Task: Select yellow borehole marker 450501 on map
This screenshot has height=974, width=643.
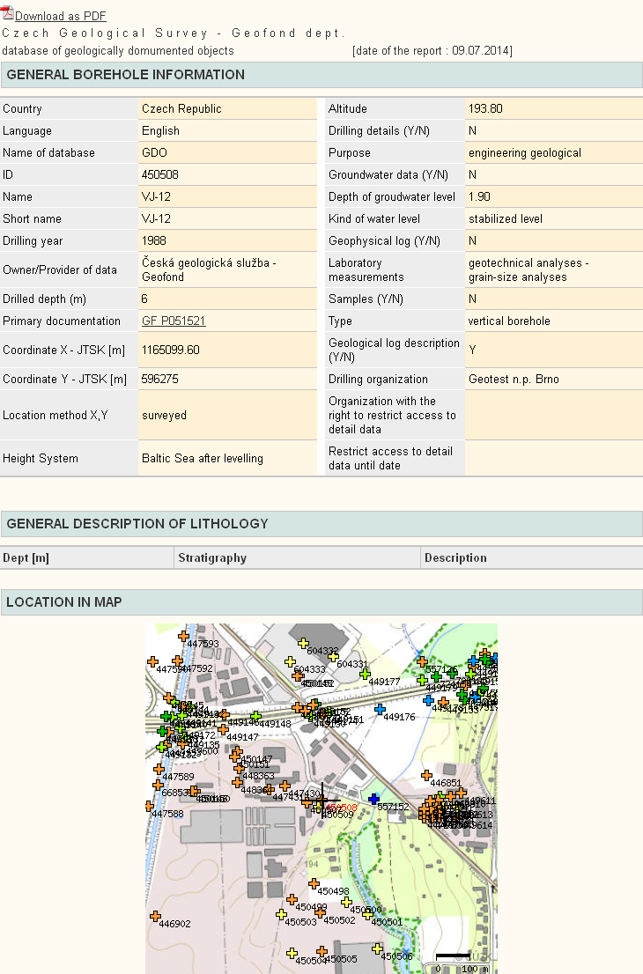Action: 368,914
